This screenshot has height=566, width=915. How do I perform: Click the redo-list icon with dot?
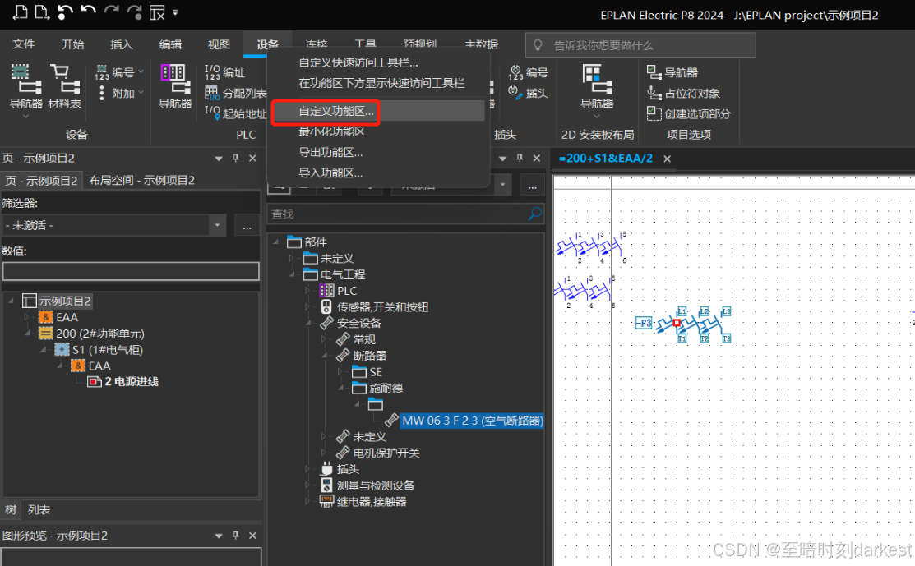click(134, 12)
